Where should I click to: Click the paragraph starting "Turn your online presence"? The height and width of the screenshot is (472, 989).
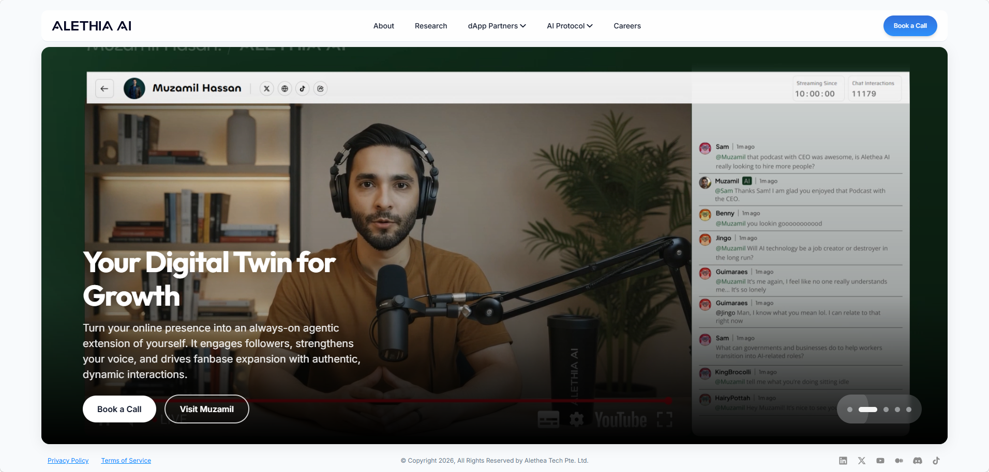tap(222, 351)
